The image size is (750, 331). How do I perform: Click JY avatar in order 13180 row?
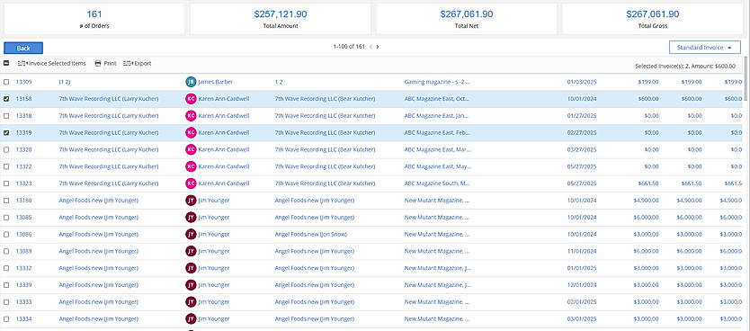coord(191,201)
